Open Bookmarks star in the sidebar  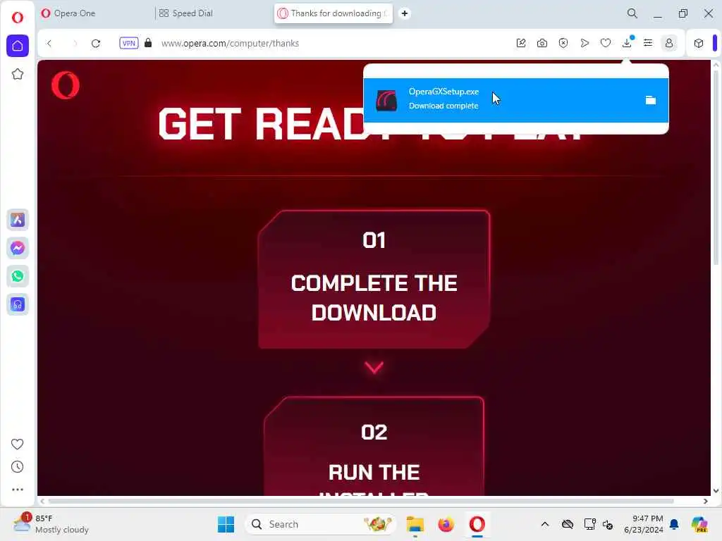pyautogui.click(x=18, y=74)
